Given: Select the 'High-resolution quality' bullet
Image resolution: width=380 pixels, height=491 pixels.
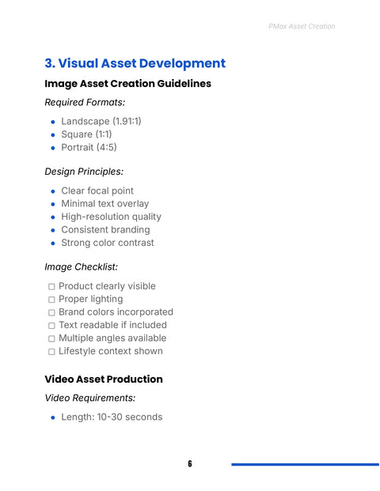Looking at the screenshot, I should coord(111,217).
